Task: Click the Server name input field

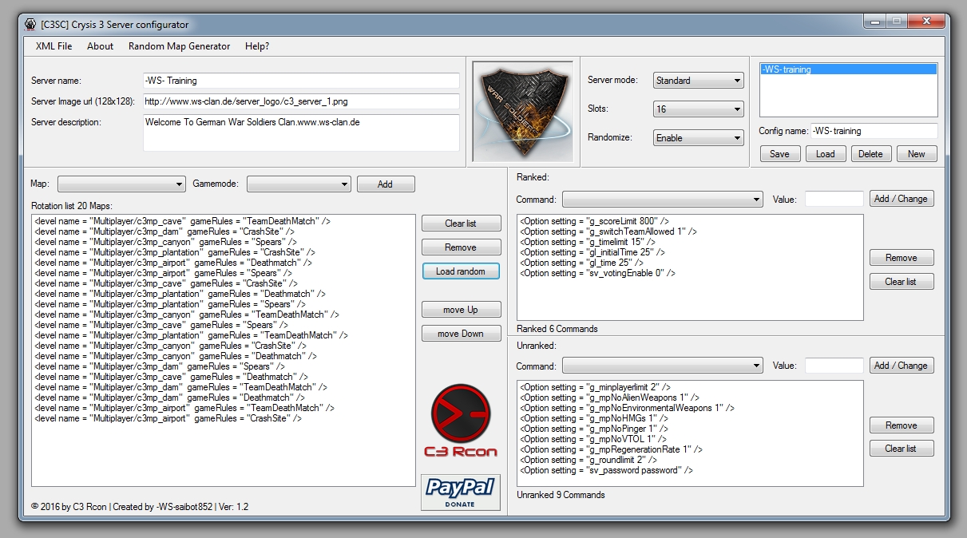Action: (301, 81)
